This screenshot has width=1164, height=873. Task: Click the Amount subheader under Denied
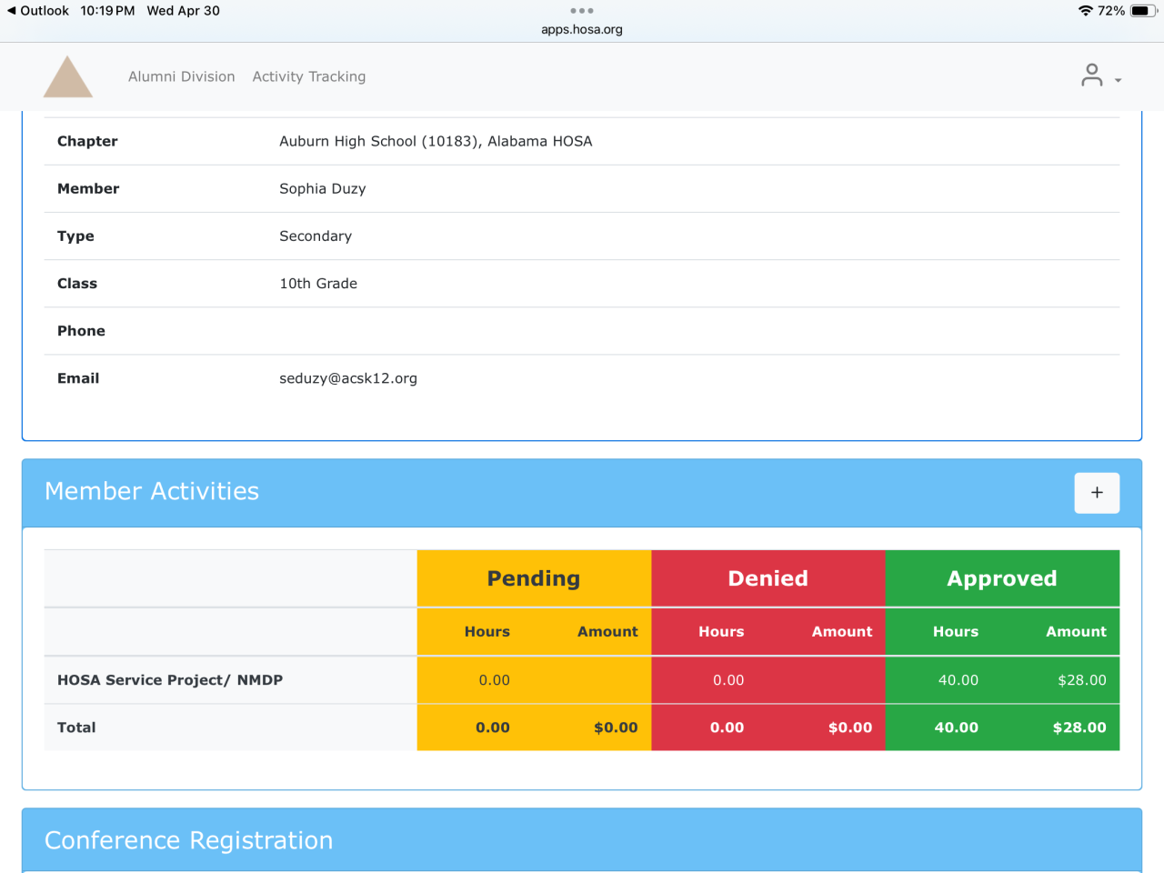coord(842,631)
